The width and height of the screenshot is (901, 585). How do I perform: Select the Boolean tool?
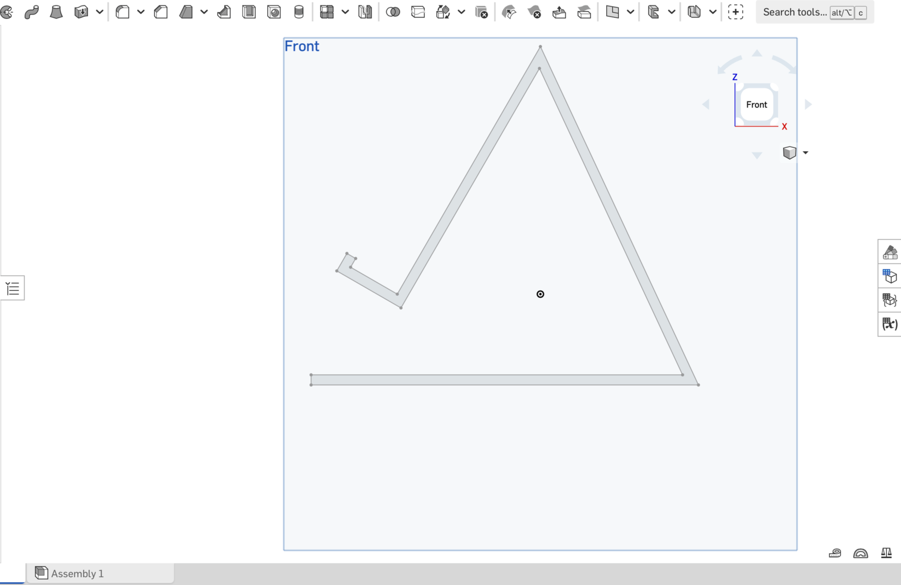393,12
